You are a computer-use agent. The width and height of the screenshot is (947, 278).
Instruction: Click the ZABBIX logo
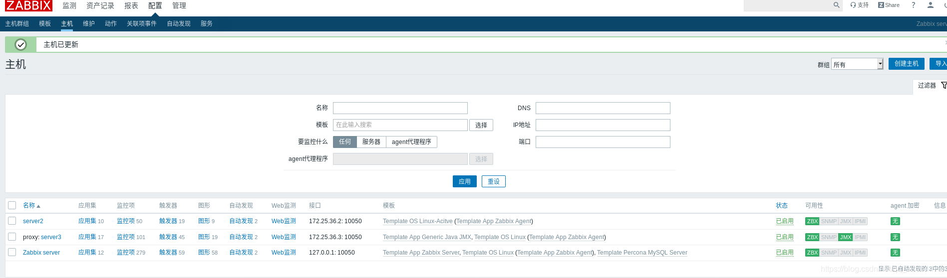click(28, 5)
